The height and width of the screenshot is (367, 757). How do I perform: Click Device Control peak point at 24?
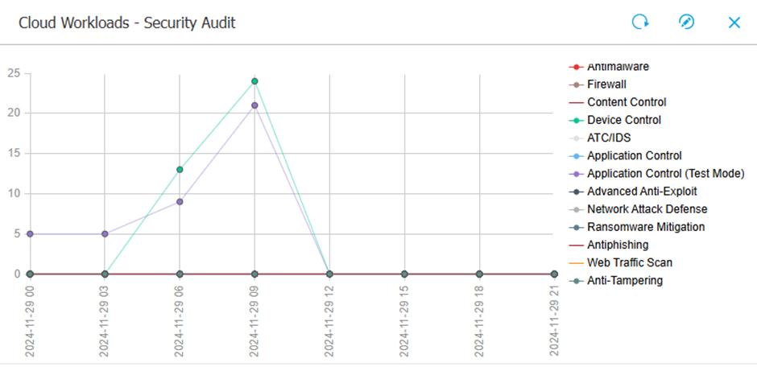click(x=254, y=81)
